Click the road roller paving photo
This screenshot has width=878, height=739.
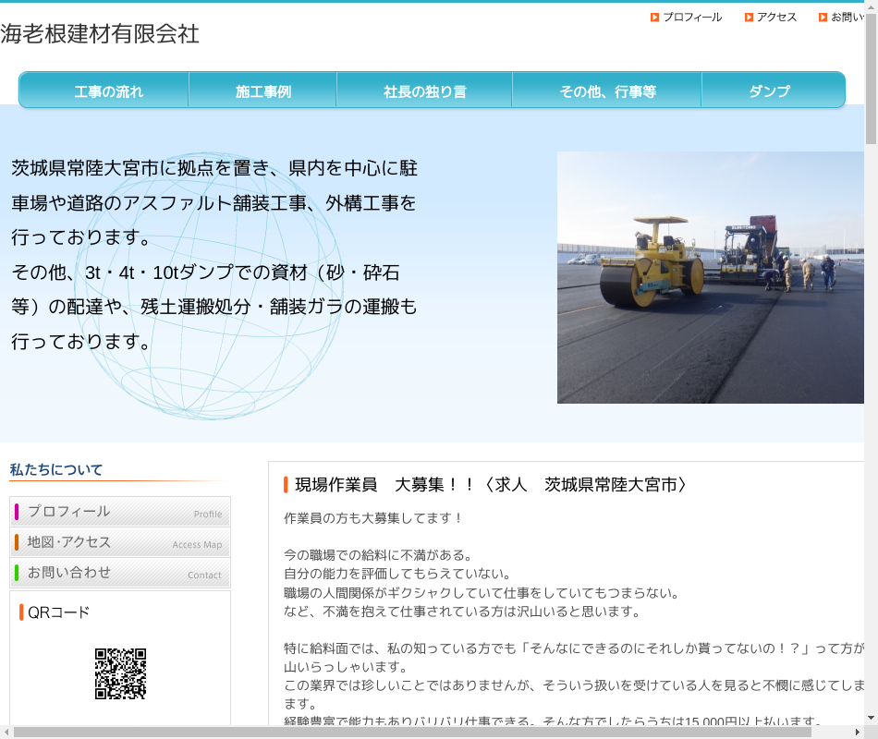pos(710,277)
